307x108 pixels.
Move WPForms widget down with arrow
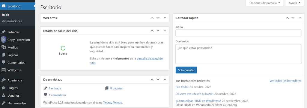(x=158, y=18)
